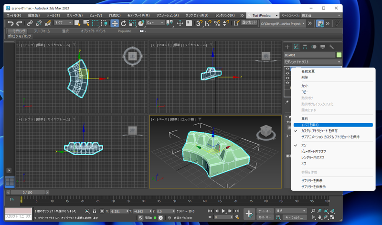Screen dimensions: 382x225
Task: Toggle the eye icon of the highlighted modifier row
Action: (287, 68)
